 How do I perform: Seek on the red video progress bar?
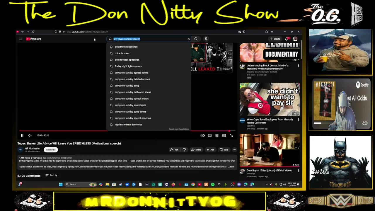[127, 131]
